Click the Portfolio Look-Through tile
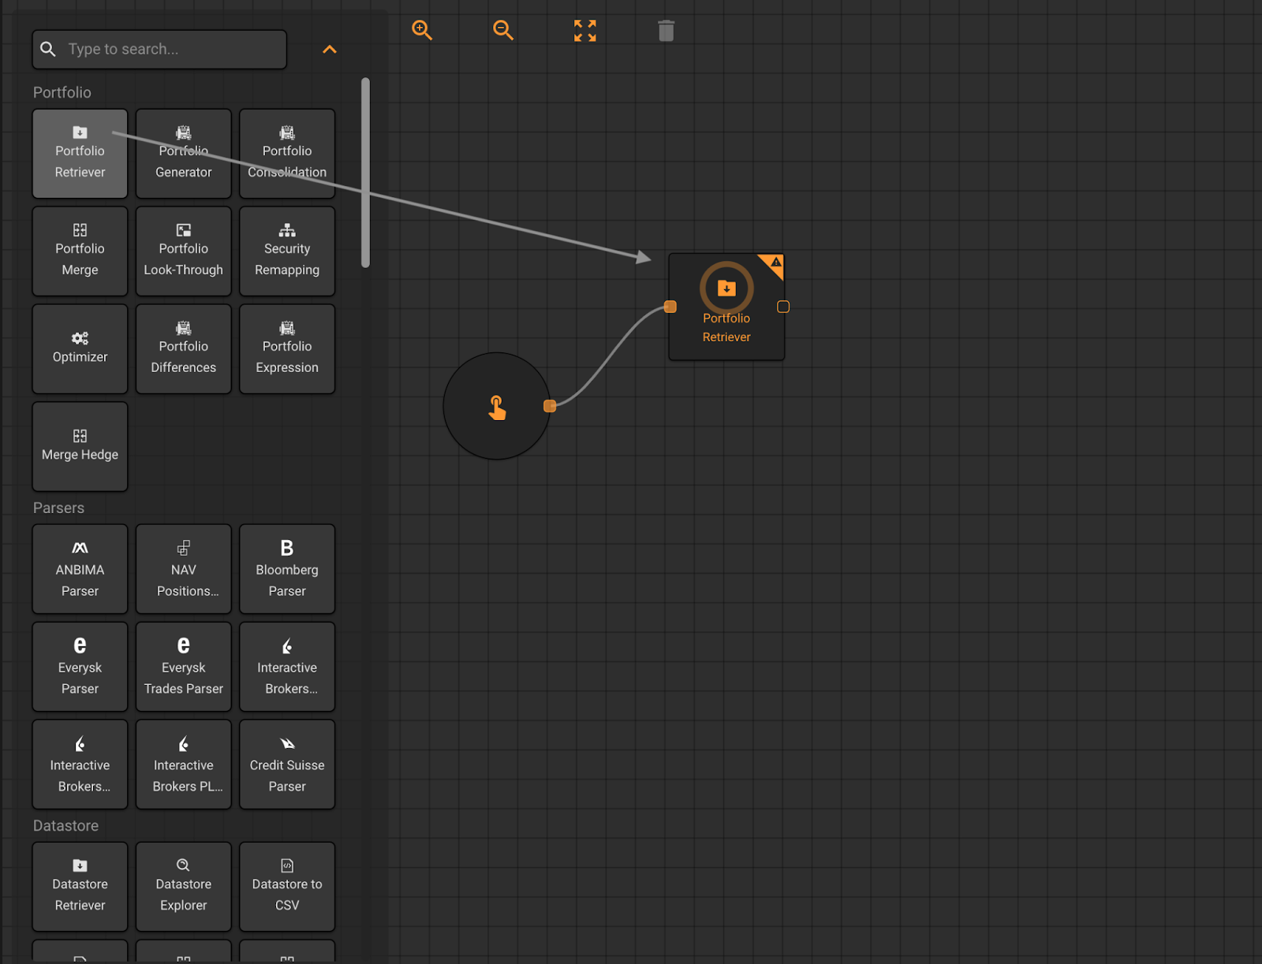This screenshot has width=1262, height=964. coord(184,251)
